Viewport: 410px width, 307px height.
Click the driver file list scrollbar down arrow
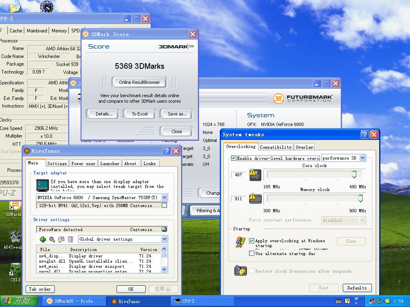tap(164, 269)
